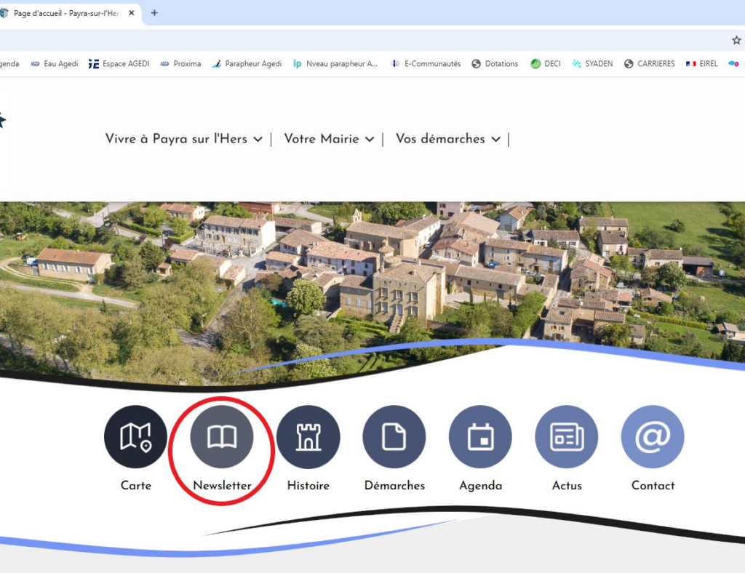
Task: Open the Actus news icon
Action: tap(567, 436)
